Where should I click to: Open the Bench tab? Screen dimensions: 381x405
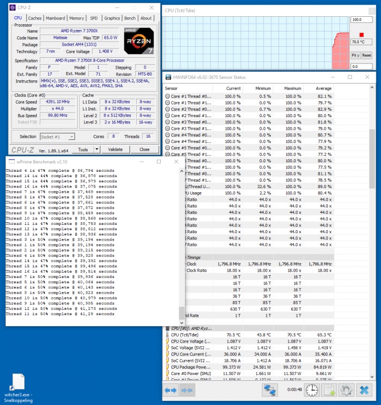point(130,18)
